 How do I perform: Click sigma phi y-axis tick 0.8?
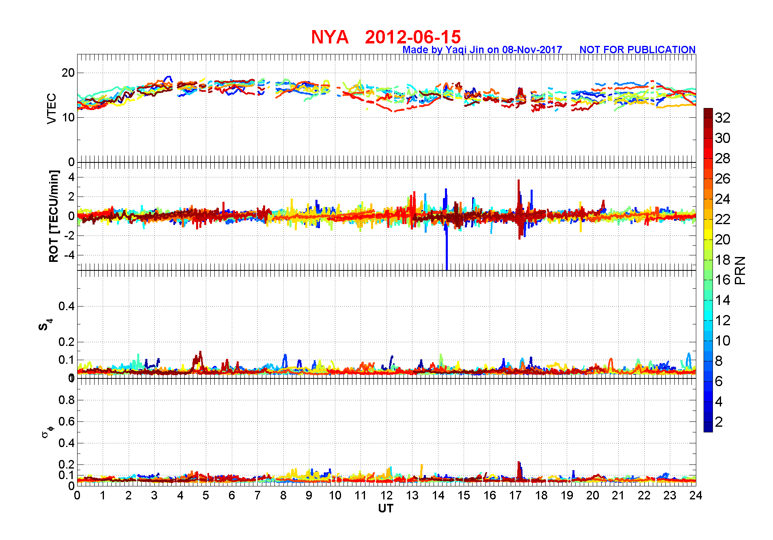point(67,400)
